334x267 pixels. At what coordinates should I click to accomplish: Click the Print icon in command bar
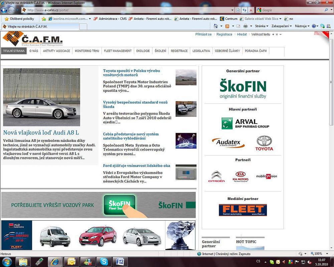pyautogui.click(x=245, y=26)
